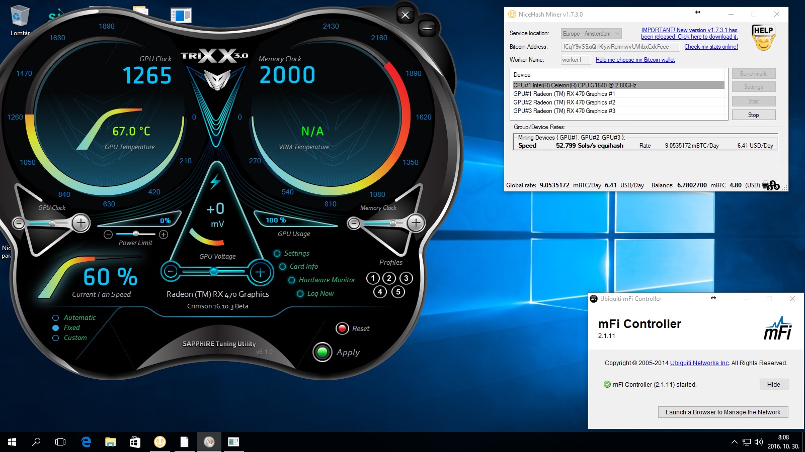This screenshot has width=805, height=452.
Task: Select Automatic fan speed mode
Action: click(74, 318)
